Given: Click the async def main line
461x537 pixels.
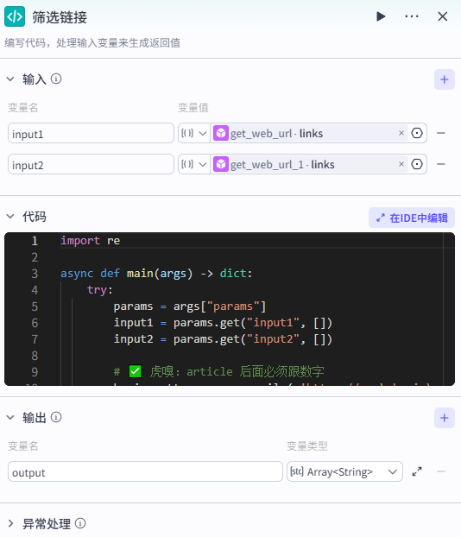Looking at the screenshot, I should tap(156, 274).
